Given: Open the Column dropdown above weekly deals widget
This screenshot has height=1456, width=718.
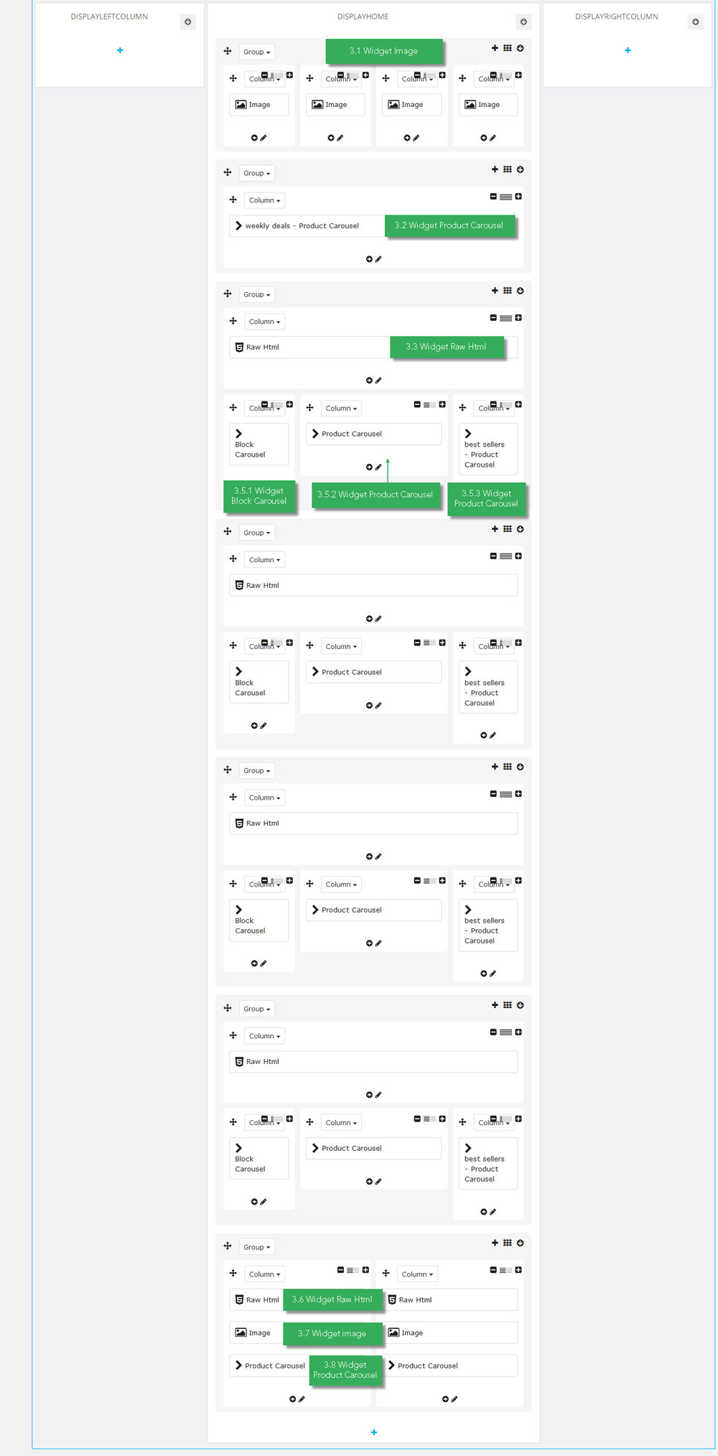Looking at the screenshot, I should (264, 200).
